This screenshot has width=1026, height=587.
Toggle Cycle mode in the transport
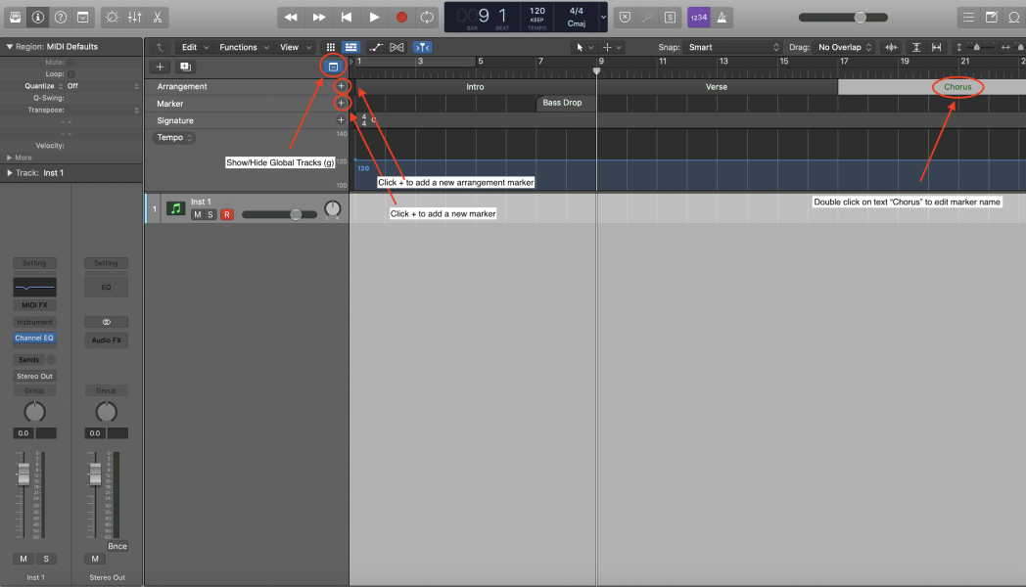(427, 17)
